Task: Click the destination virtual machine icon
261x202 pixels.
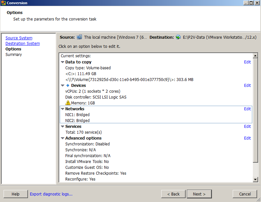Action: pyautogui.click(x=178, y=37)
